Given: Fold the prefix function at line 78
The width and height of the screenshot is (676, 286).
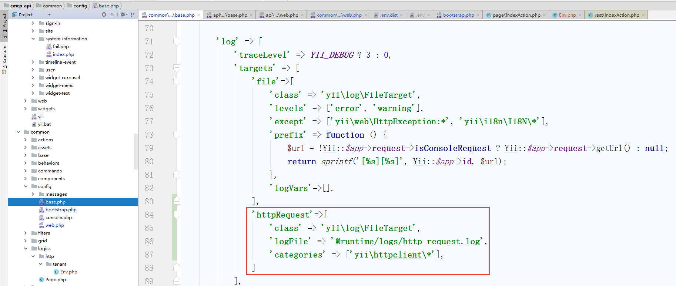Looking at the screenshot, I should [x=177, y=135].
